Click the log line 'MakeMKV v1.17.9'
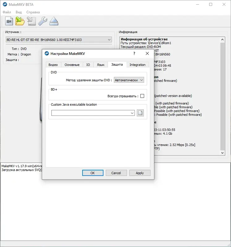 (x=22, y=166)
